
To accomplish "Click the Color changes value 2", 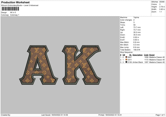I will tap(134, 20).
